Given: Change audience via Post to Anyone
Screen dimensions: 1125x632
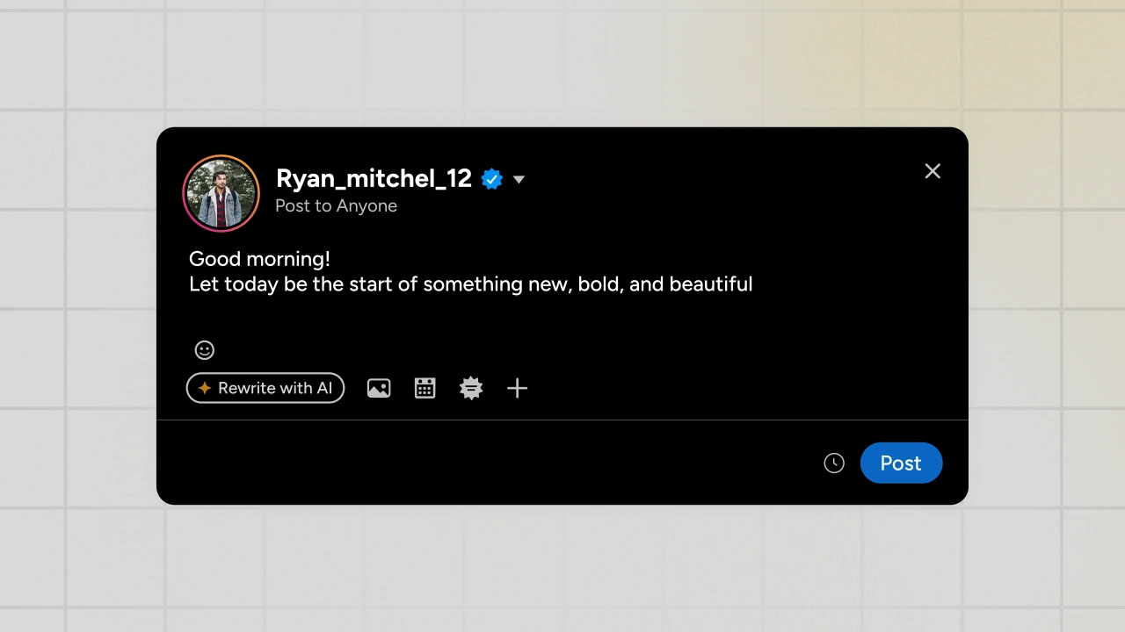Looking at the screenshot, I should [x=336, y=206].
